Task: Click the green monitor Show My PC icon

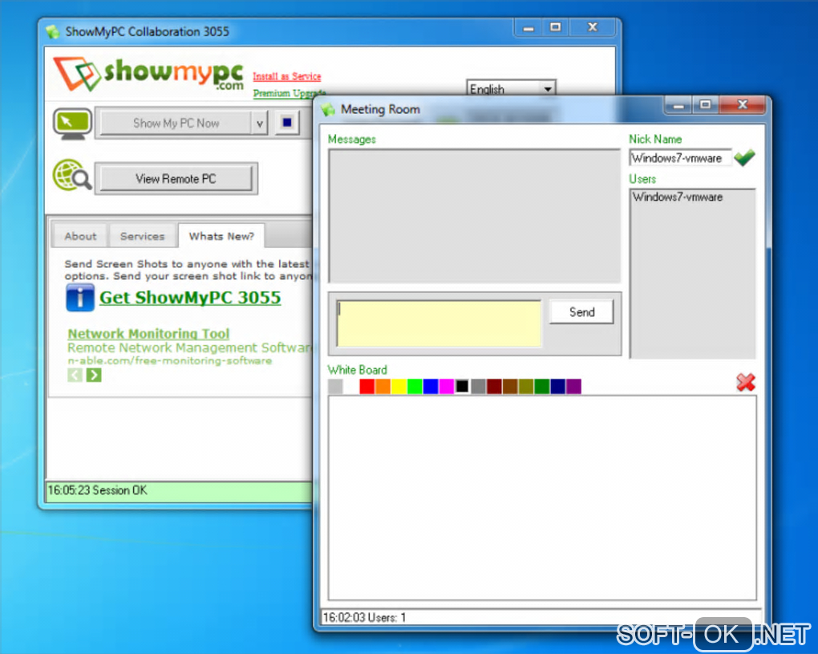Action: pos(72,124)
